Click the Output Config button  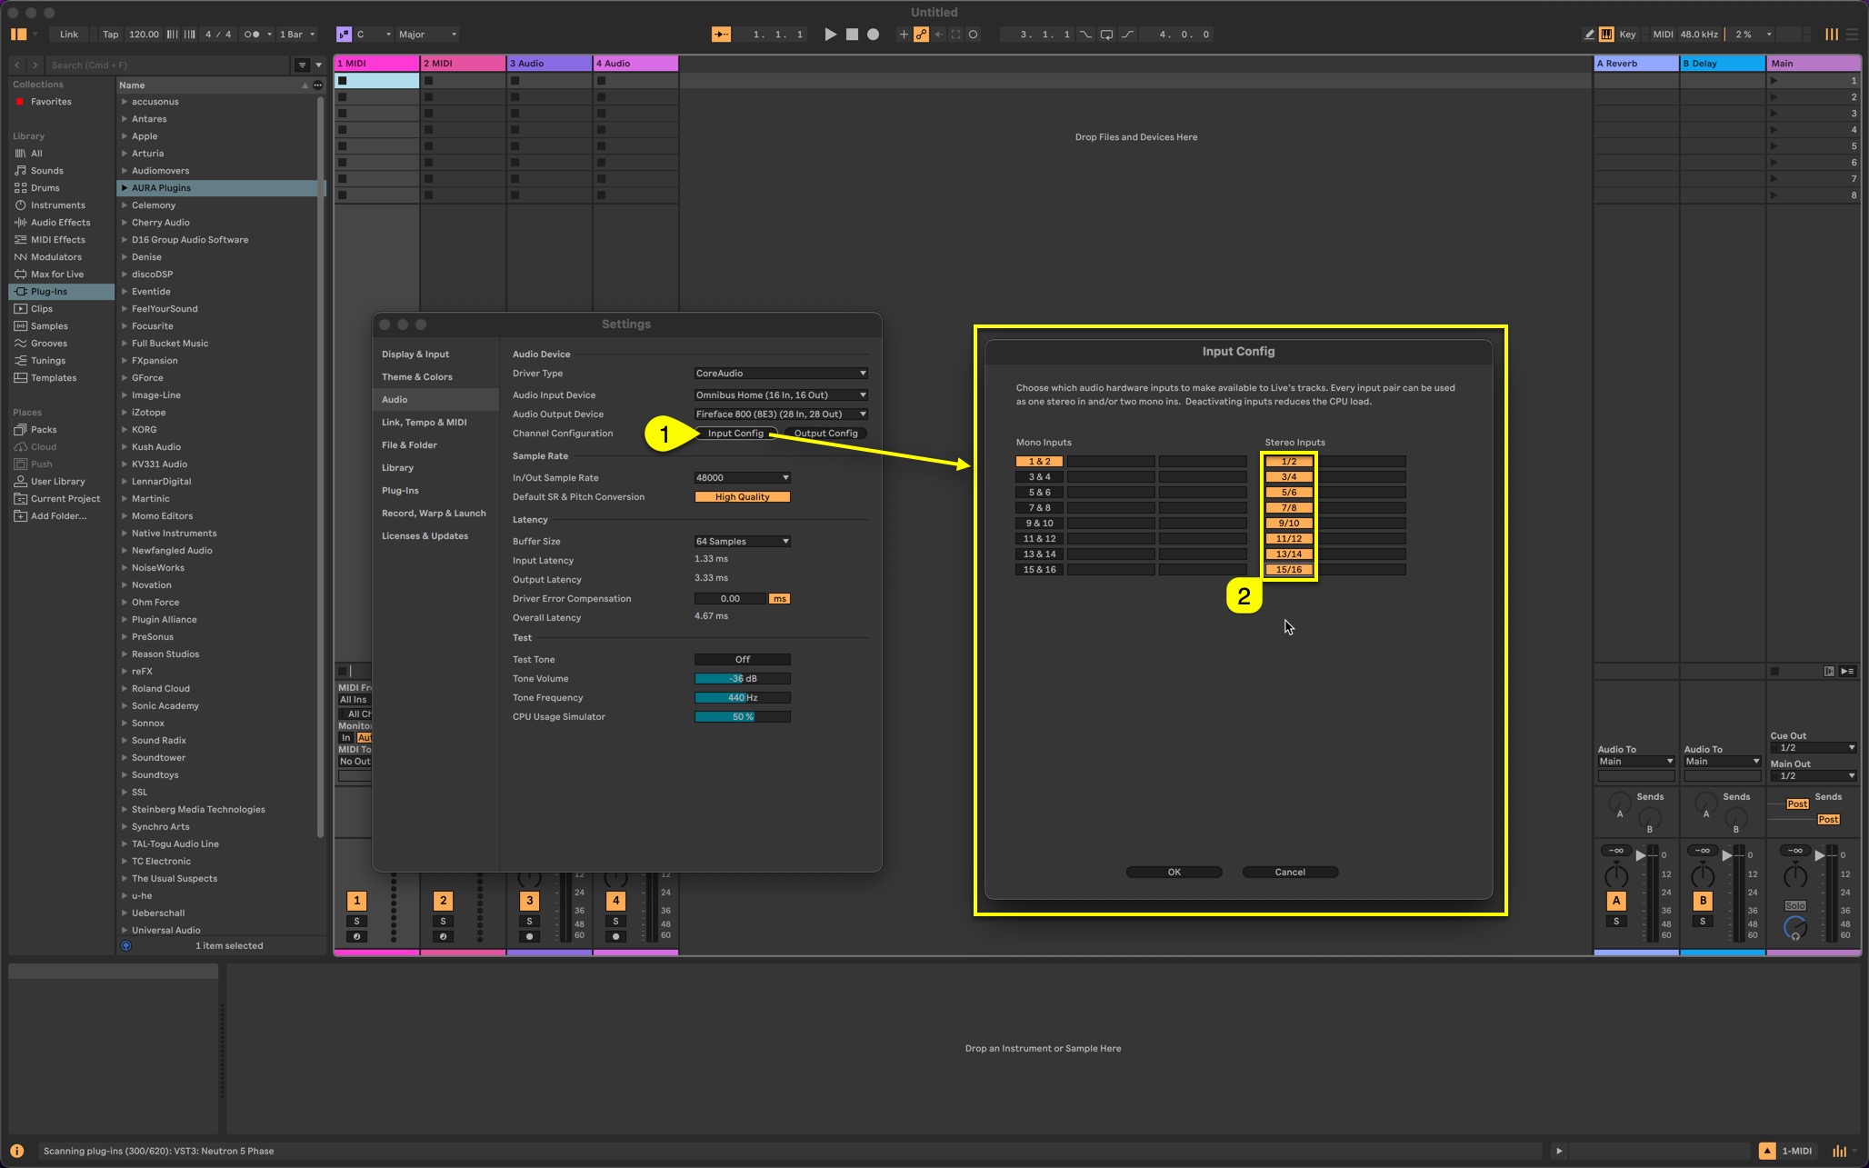click(825, 434)
